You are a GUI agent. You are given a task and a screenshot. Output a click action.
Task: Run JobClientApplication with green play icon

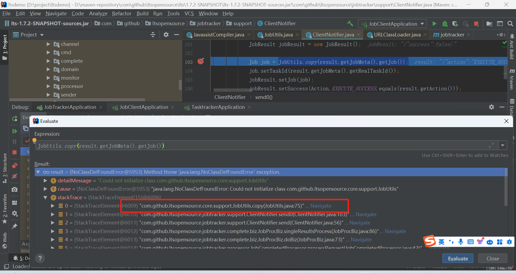(434, 24)
